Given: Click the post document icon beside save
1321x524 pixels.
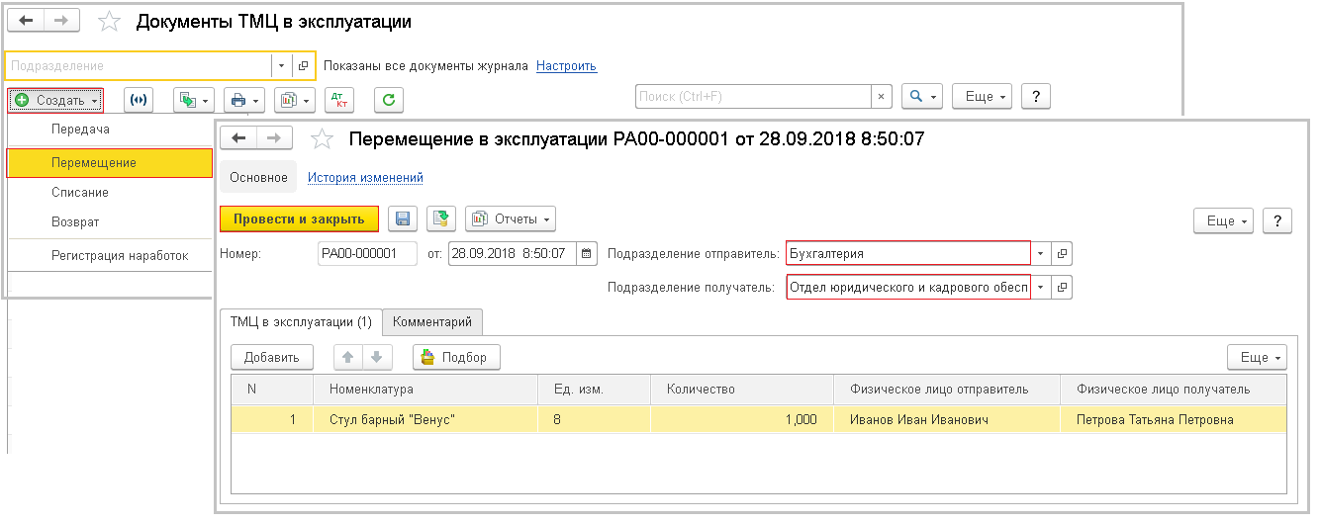Looking at the screenshot, I should coord(440,218).
